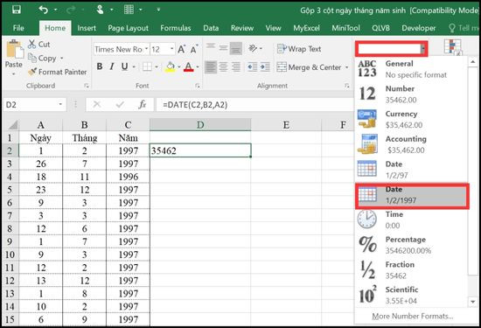Click Decrease Indent icon
The image size is (481, 328).
coord(253,66)
